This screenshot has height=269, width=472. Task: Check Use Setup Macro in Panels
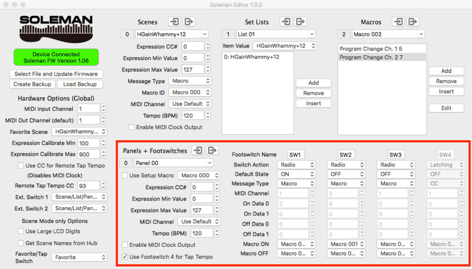(124, 175)
